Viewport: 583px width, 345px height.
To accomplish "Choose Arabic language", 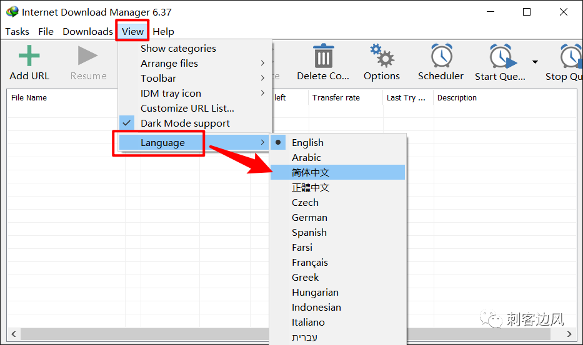I will 337,157.
